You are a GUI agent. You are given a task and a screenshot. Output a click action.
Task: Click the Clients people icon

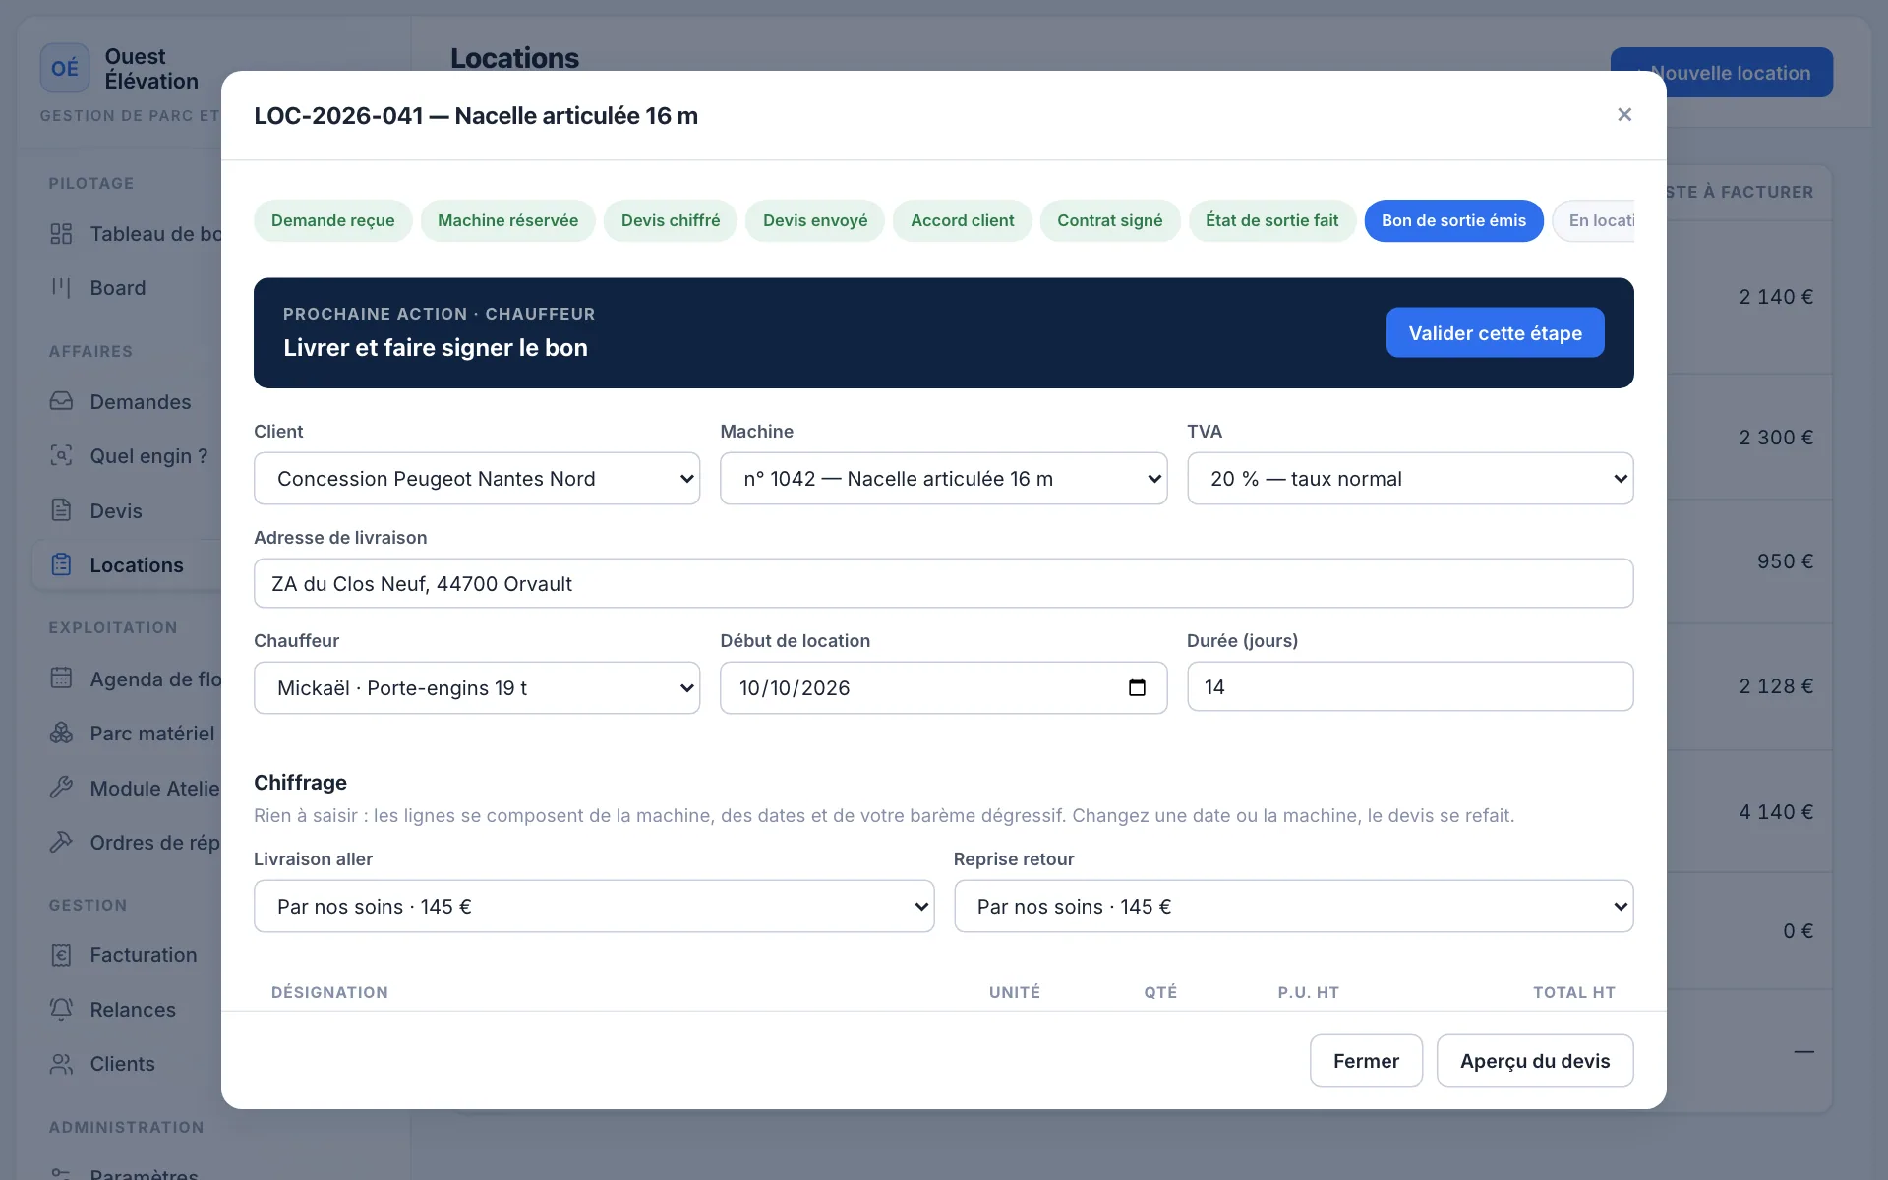[x=61, y=1063]
